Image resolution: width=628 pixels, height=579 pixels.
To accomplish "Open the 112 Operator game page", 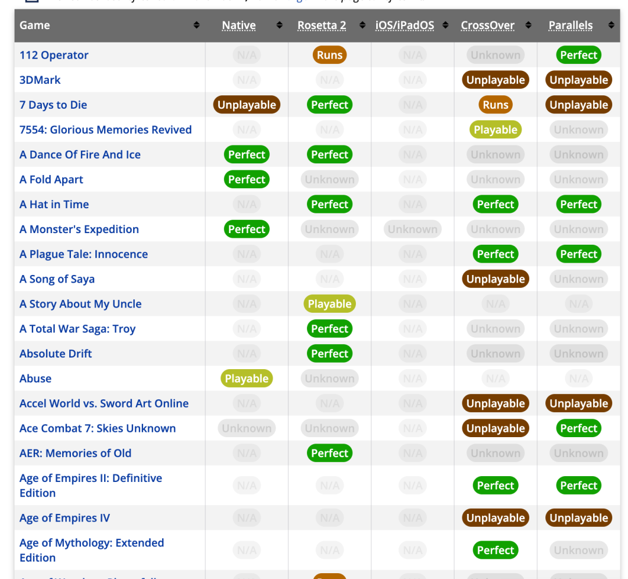I will 54,55.
